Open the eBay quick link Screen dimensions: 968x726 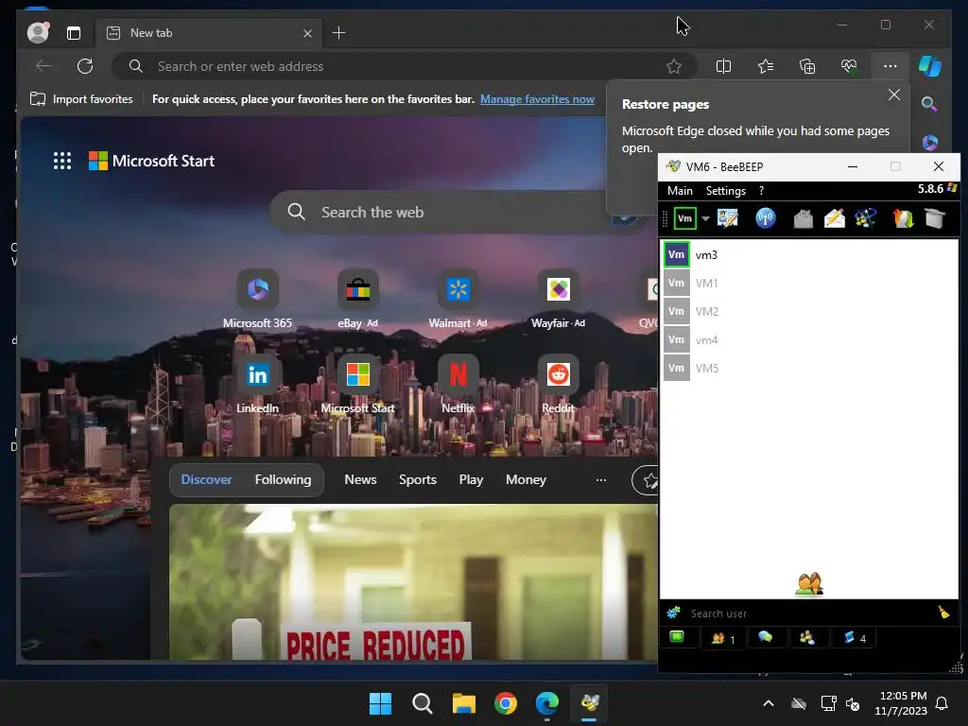[x=357, y=300]
